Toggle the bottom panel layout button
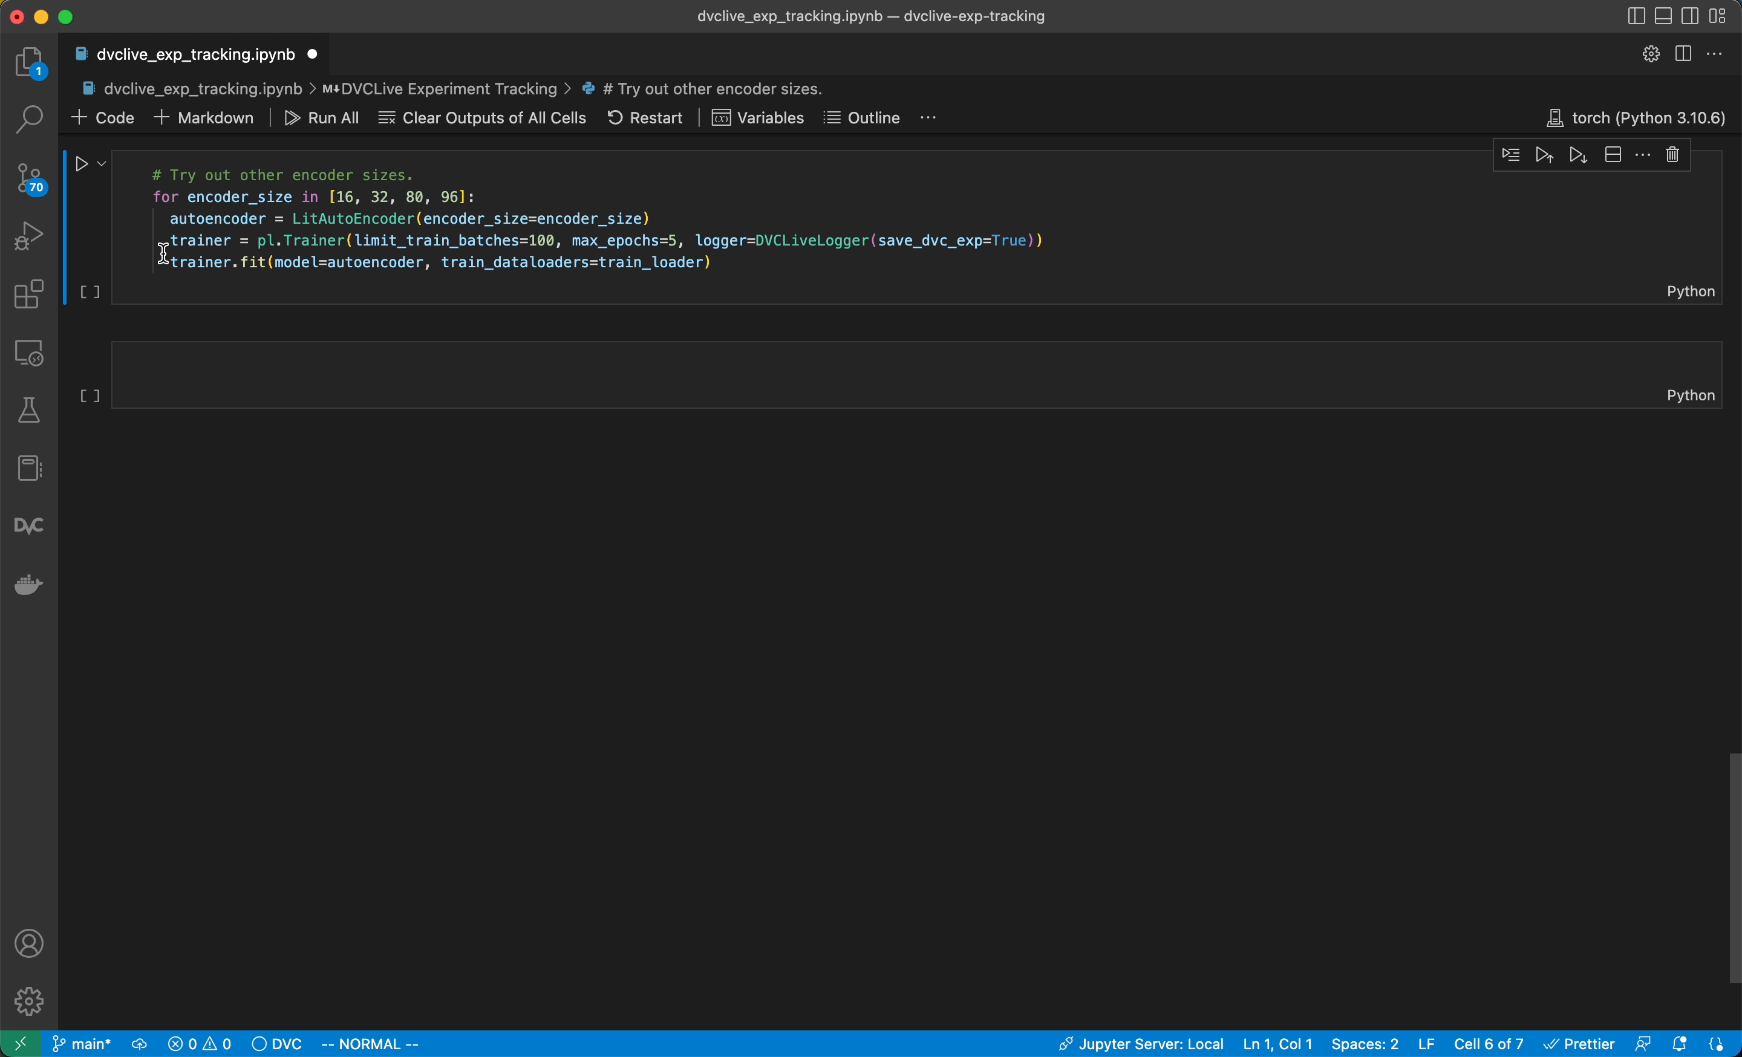Viewport: 1742px width, 1057px height. pos(1663,16)
